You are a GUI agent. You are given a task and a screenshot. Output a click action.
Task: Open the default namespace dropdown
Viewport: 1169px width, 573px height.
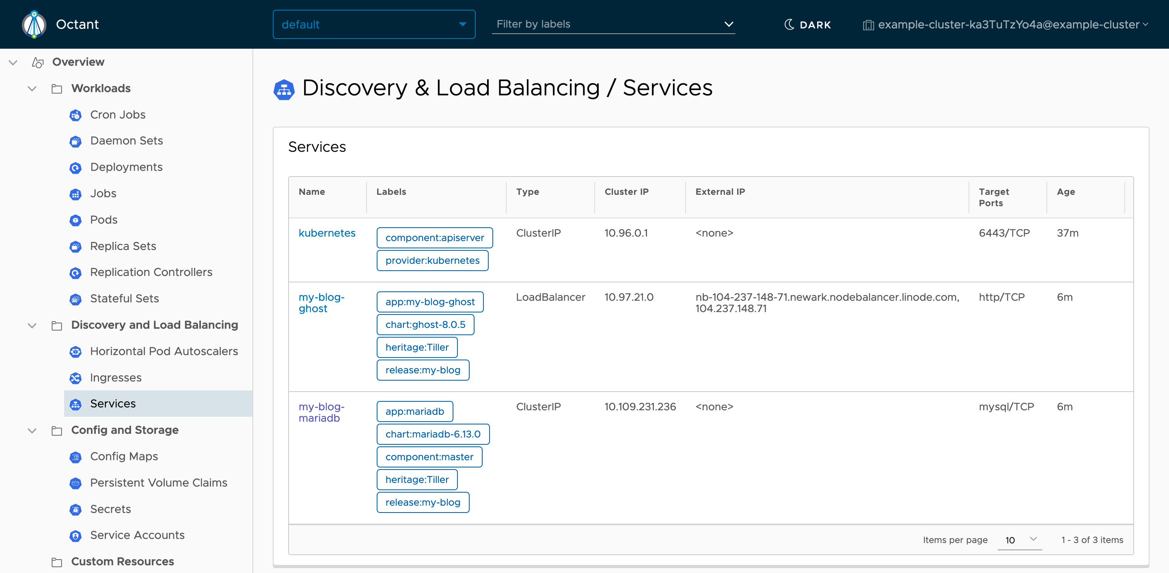click(x=373, y=24)
